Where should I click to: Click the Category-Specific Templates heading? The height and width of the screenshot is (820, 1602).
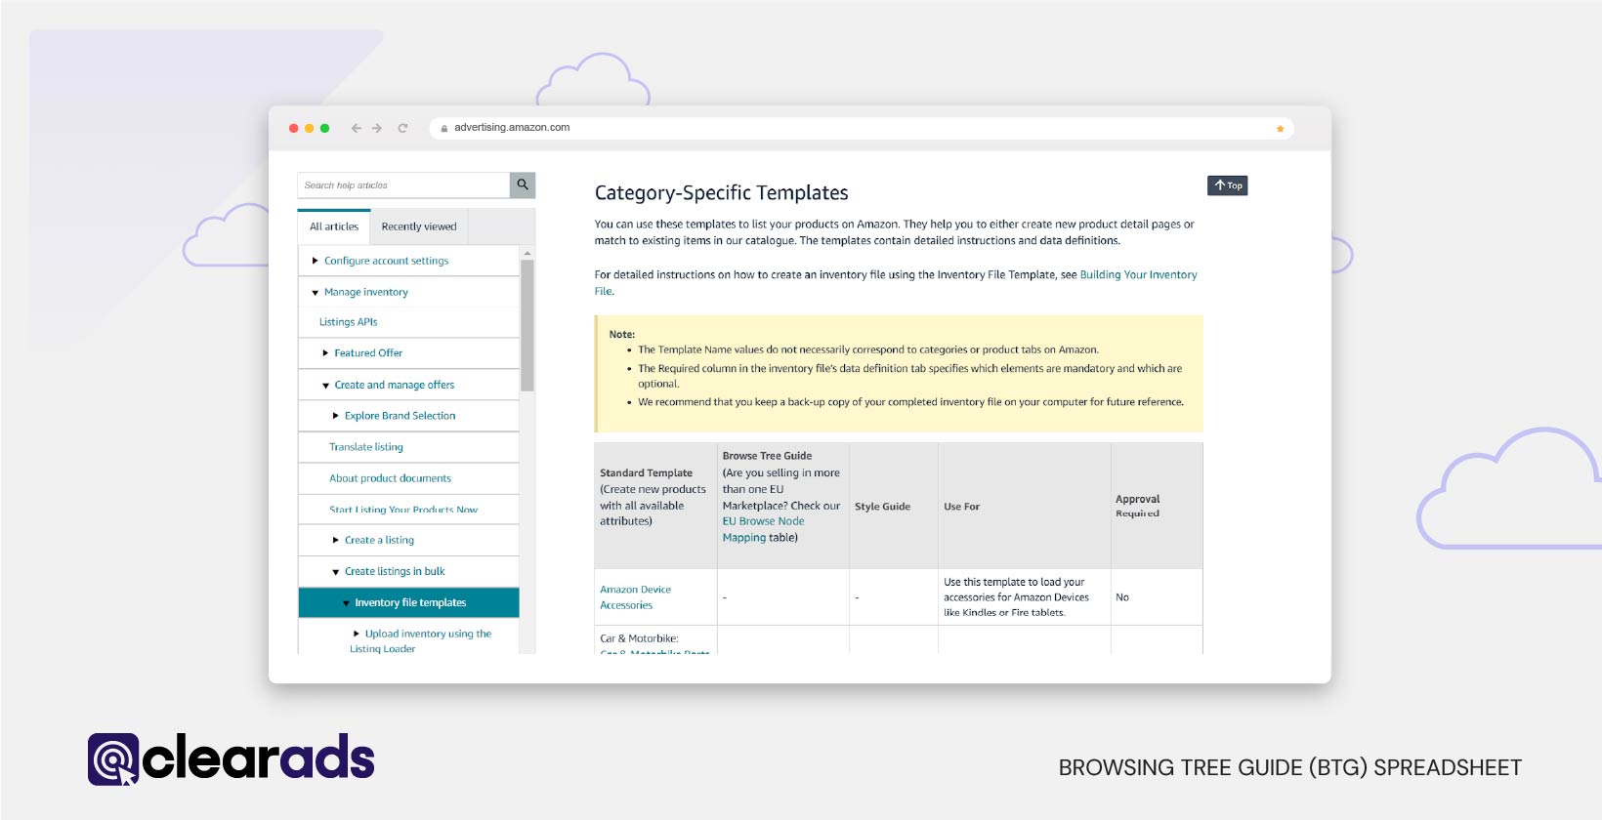tap(721, 192)
